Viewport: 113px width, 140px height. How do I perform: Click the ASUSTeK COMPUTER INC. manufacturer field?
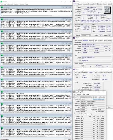tap(96, 44)
